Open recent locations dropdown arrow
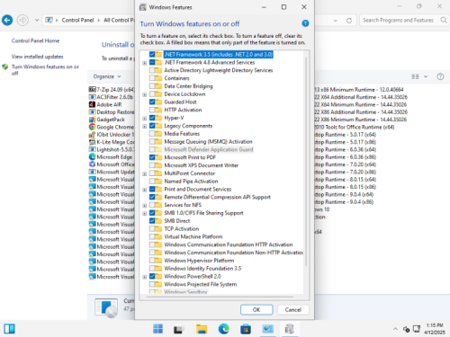 [37, 20]
